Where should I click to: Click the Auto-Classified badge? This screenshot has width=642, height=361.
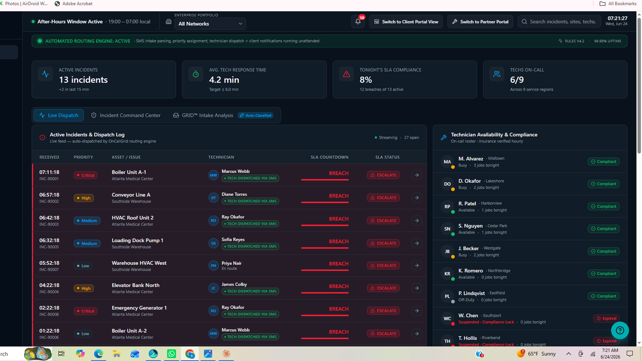click(x=256, y=115)
